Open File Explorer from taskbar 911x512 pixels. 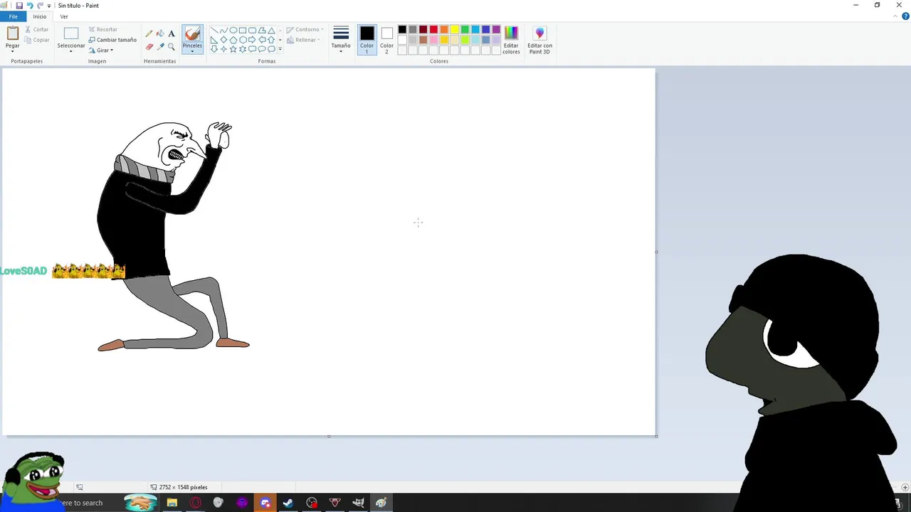pos(172,503)
